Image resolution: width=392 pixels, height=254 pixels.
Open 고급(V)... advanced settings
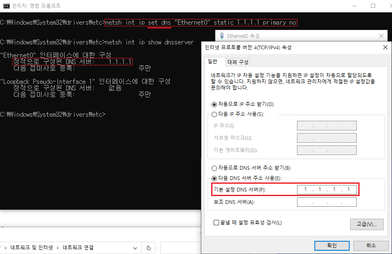(367, 224)
